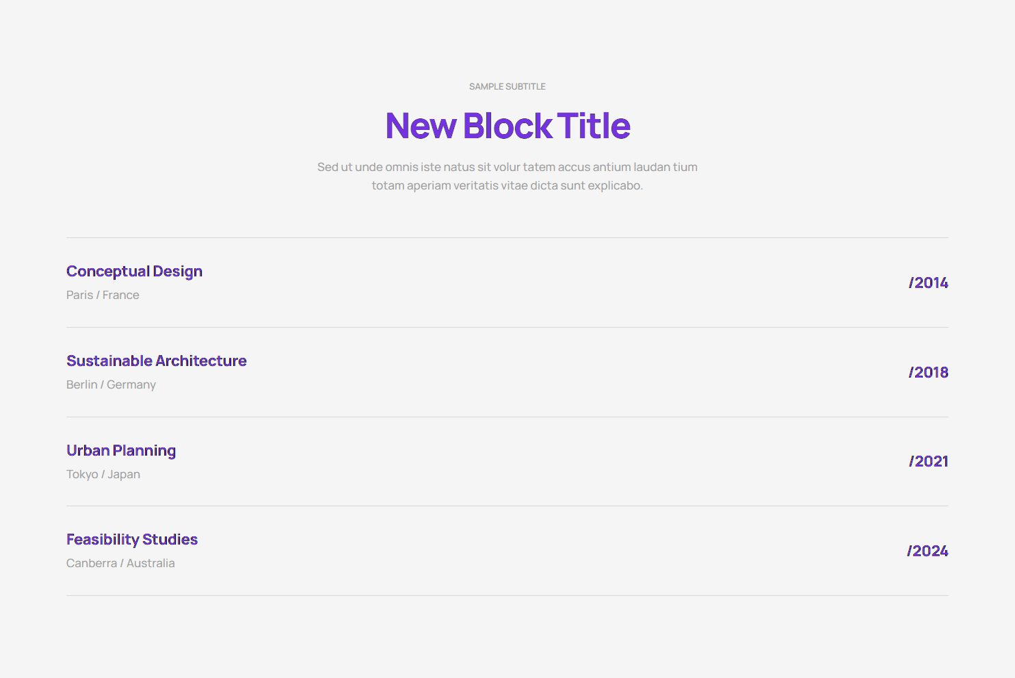Screen dimensions: 1015x678
Task: Select the Canberra / Australia location text
Action: 120,563
